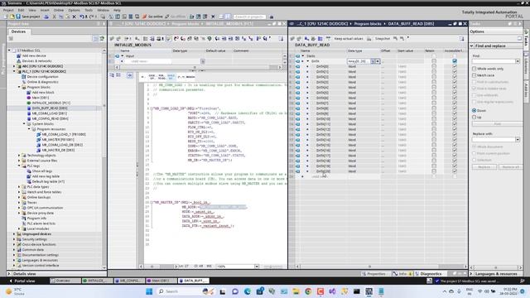
Task: Click the Search in project input field
Action: tap(249, 17)
